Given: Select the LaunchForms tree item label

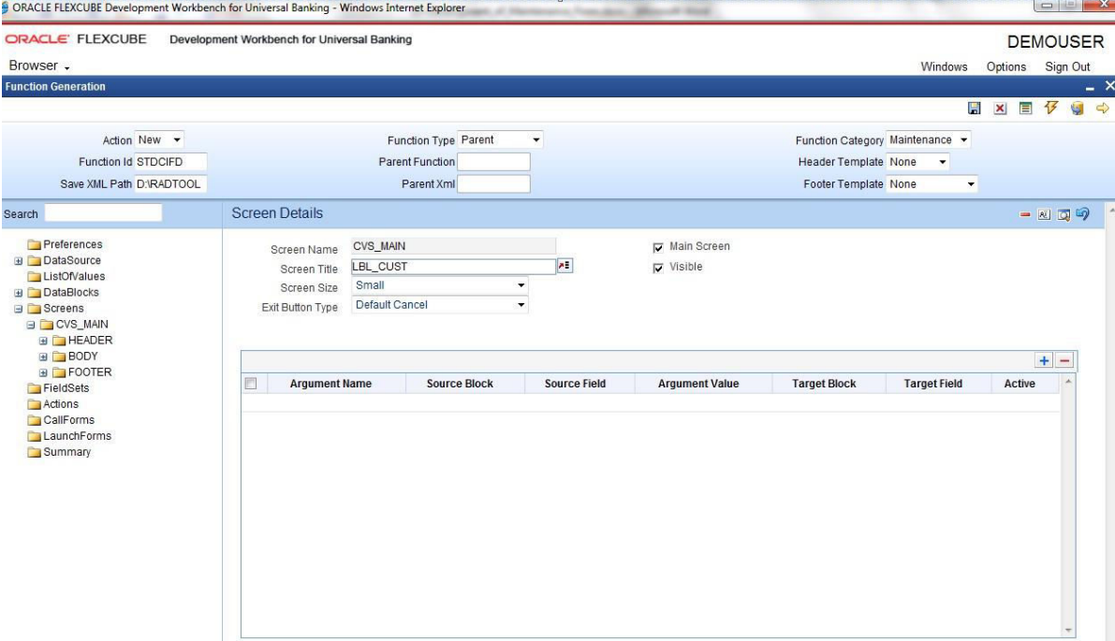Looking at the screenshot, I should coord(78,436).
